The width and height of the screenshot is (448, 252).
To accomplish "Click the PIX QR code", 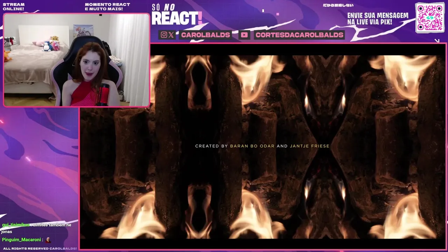I will [430, 17].
